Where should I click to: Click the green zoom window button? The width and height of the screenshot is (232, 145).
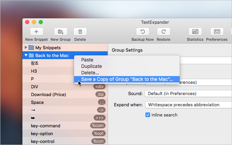(41, 22)
